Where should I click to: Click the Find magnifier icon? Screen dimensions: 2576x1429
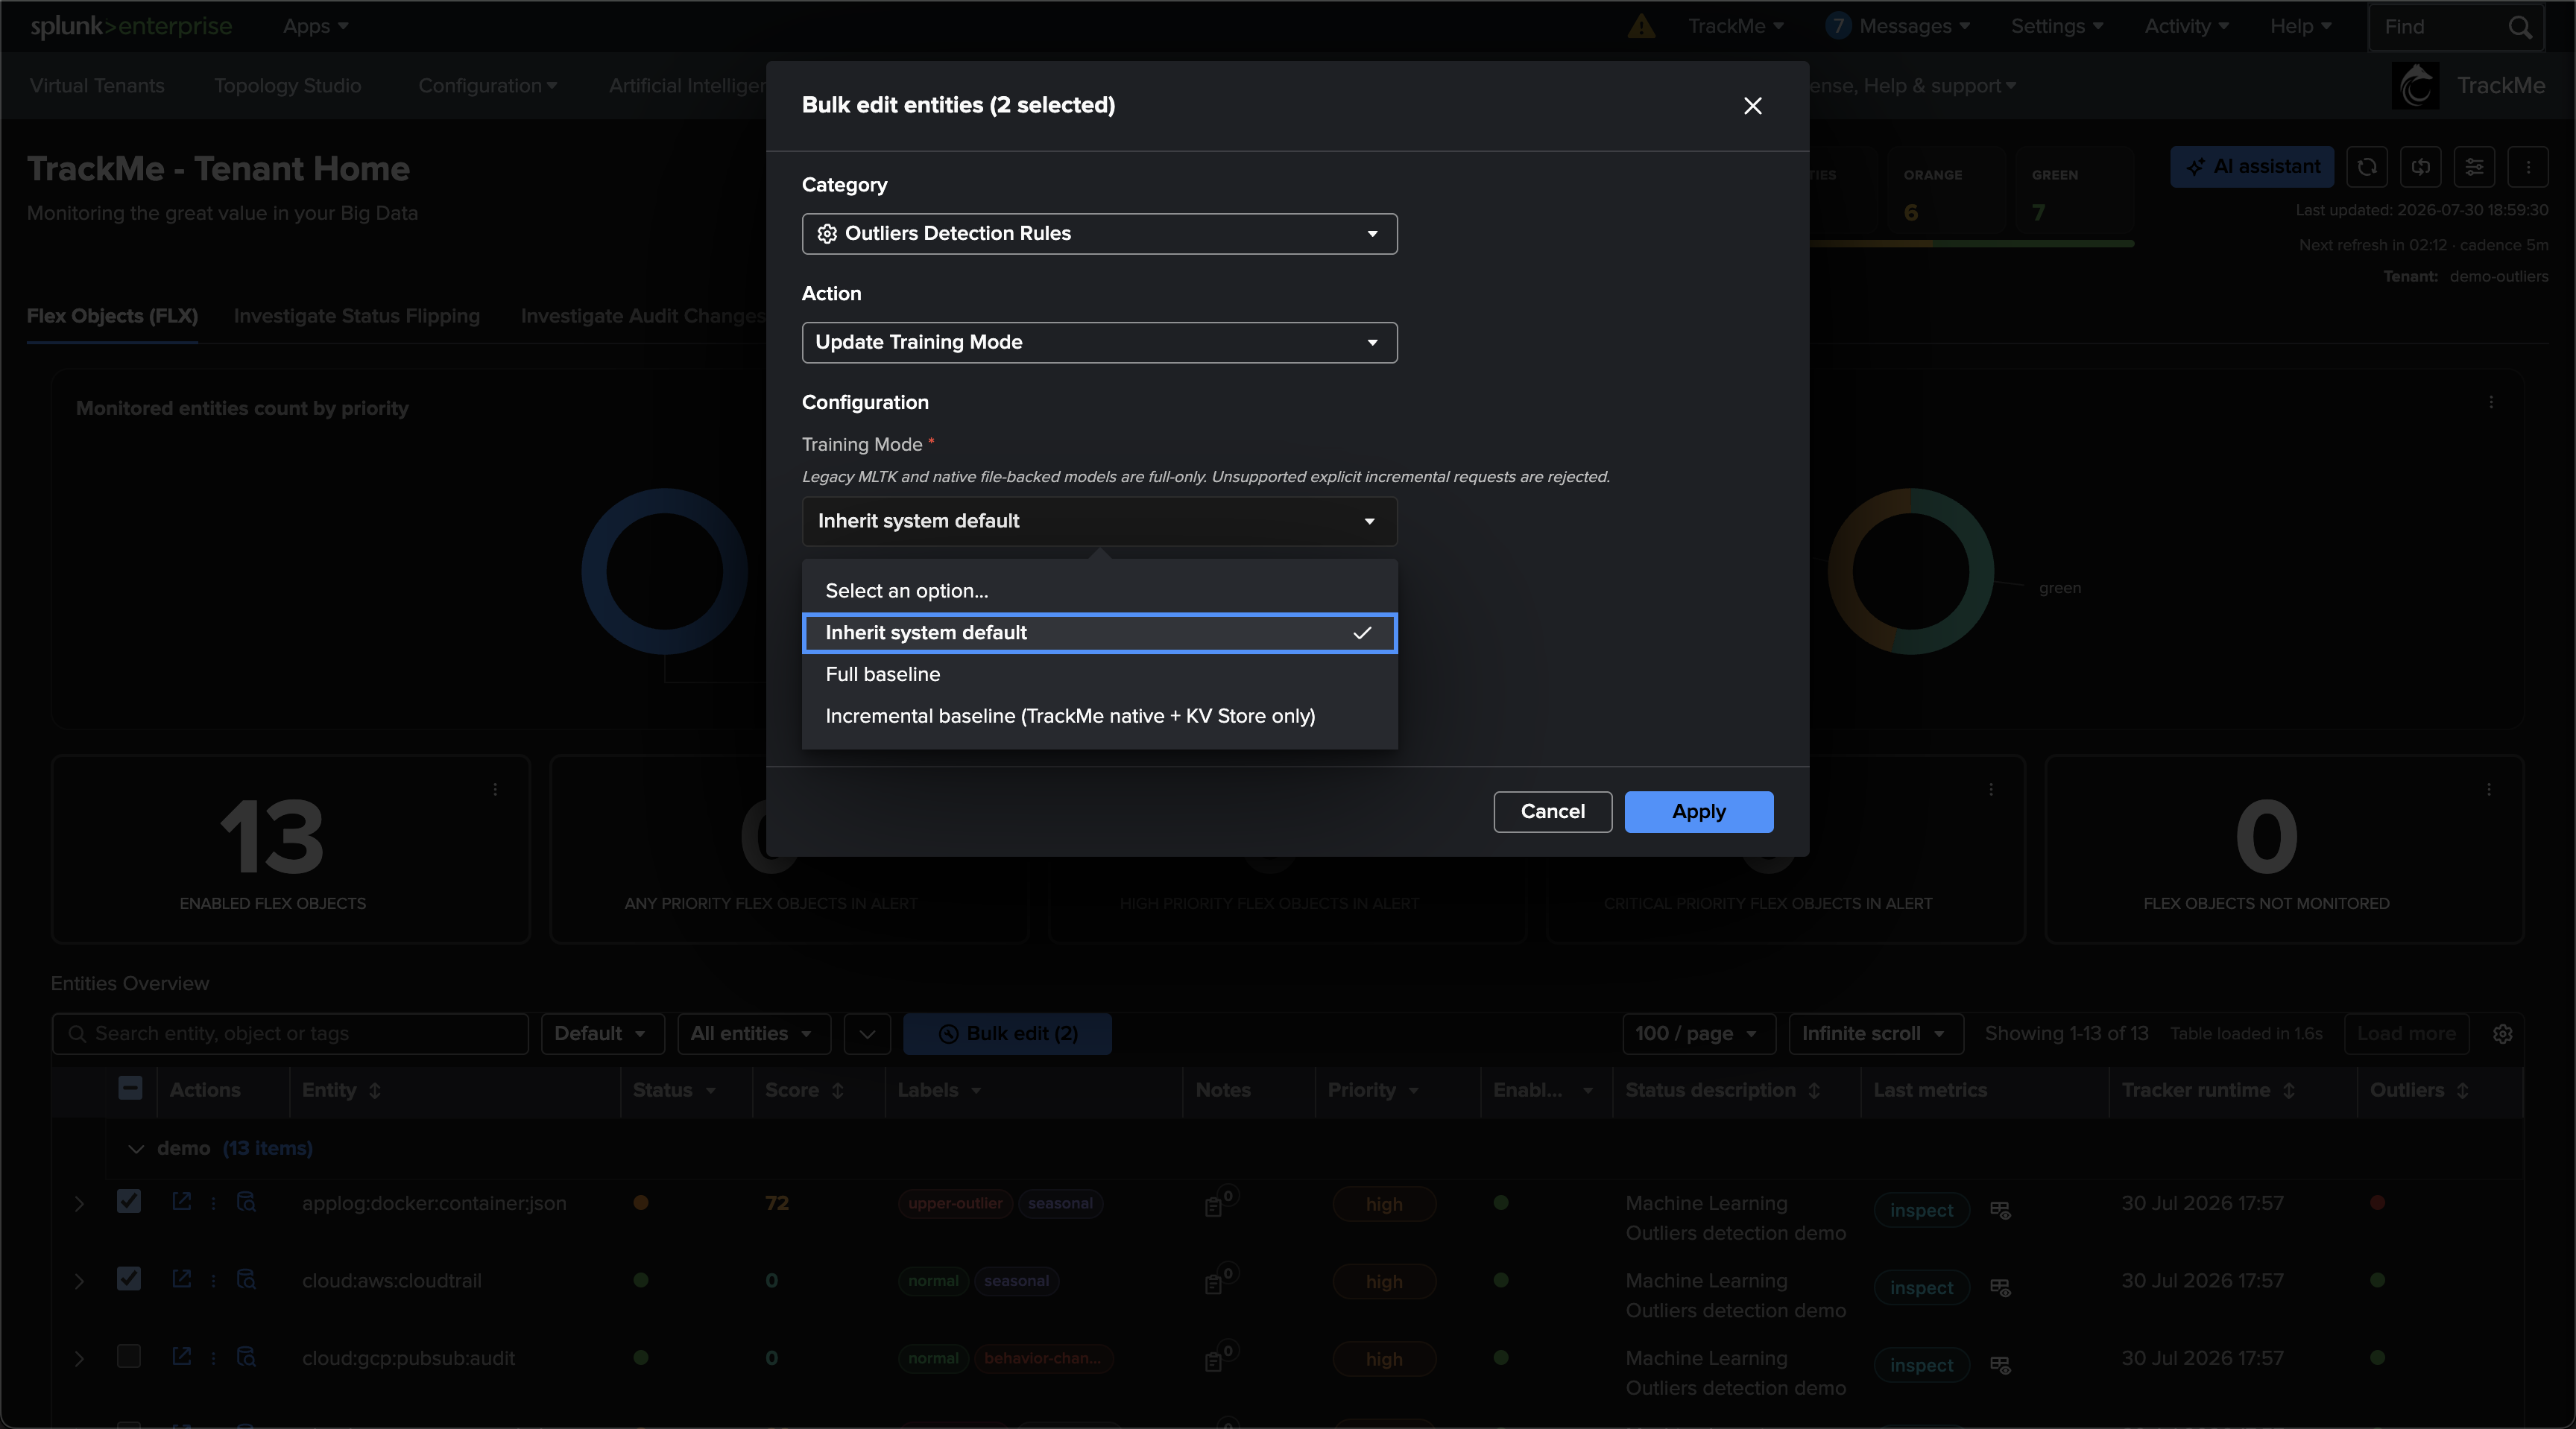click(x=2520, y=27)
